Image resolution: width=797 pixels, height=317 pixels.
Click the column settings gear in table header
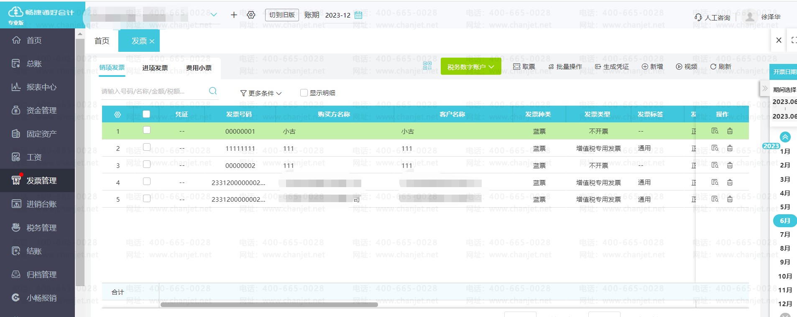[118, 114]
